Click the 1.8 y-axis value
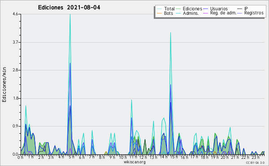This screenshot has width=269, height=166. (15, 98)
